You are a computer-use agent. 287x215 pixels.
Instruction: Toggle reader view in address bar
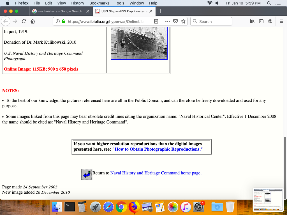pyautogui.click(x=156, y=22)
